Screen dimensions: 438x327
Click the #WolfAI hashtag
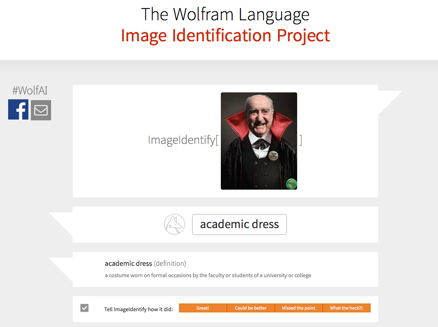coord(30,91)
